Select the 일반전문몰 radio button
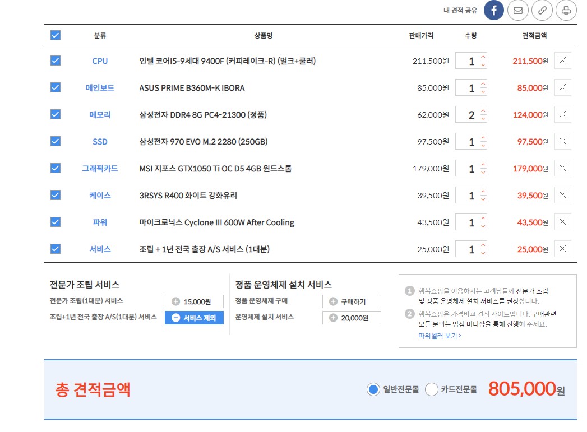 coord(373,389)
